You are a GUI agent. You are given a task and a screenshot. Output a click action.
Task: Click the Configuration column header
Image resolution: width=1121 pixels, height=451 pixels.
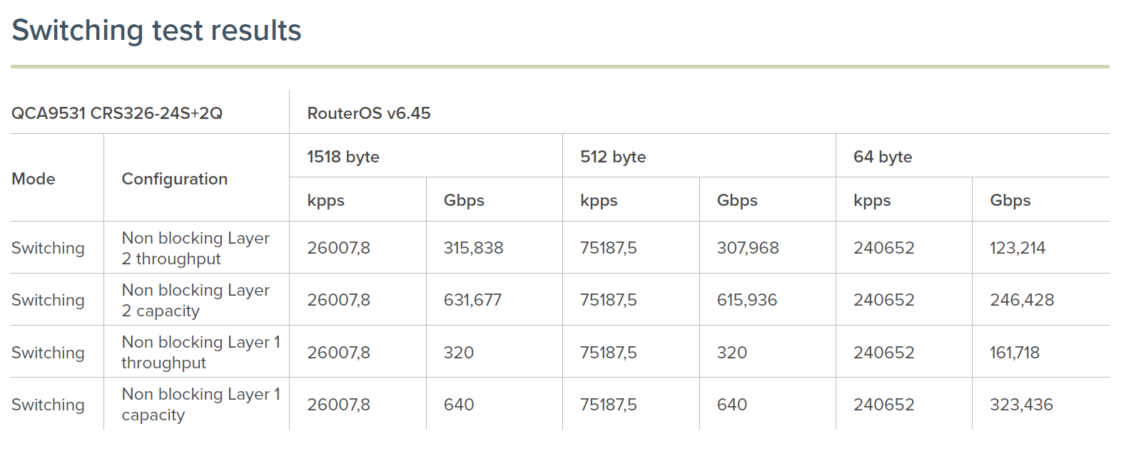click(x=175, y=179)
